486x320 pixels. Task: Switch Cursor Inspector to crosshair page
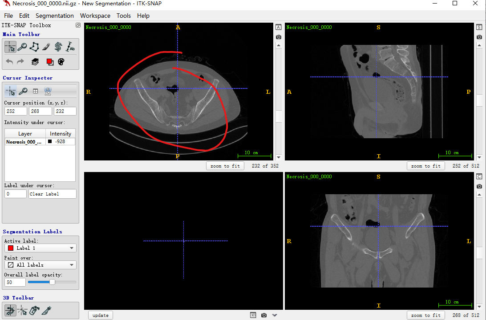point(11,91)
